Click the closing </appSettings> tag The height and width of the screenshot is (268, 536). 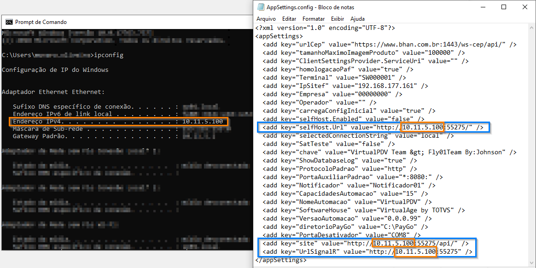[x=280, y=260]
